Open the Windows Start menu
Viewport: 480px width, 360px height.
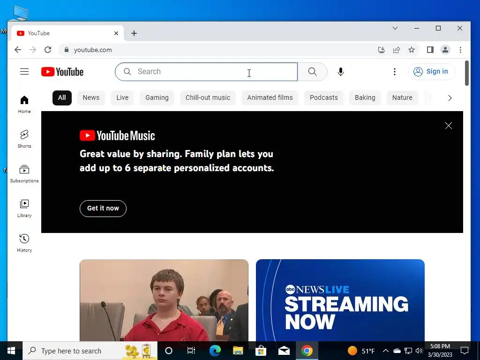[x=11, y=351]
